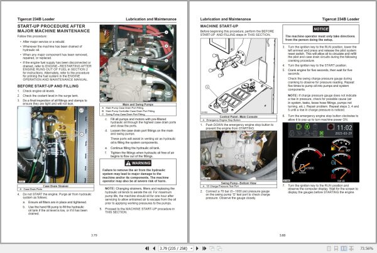
Task: Click the Main and Swing Pumps caption
Action: pyautogui.click(x=138, y=104)
